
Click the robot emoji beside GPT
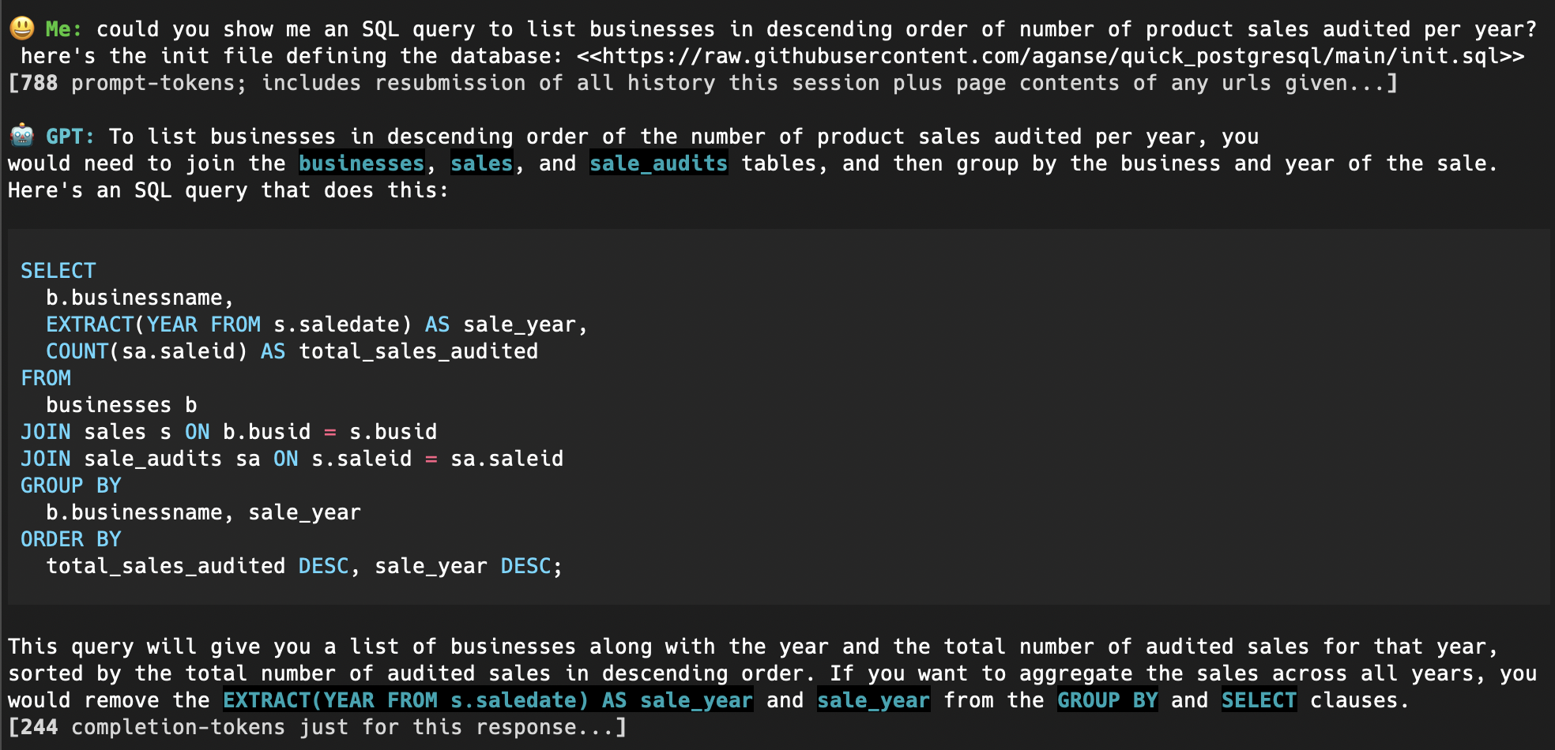22,136
